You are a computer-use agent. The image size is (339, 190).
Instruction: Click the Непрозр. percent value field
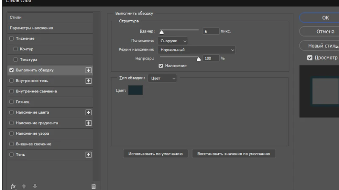[211, 58]
